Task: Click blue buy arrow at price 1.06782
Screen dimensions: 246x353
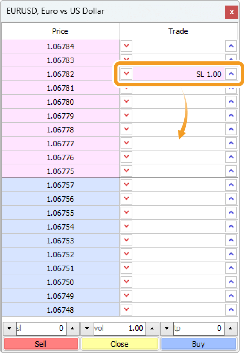Action: point(231,74)
